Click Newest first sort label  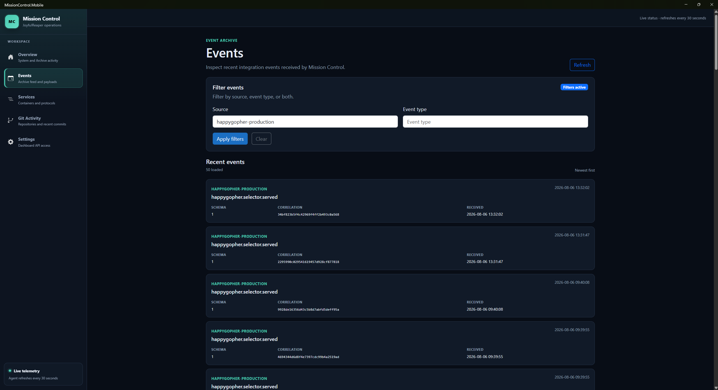pos(585,170)
